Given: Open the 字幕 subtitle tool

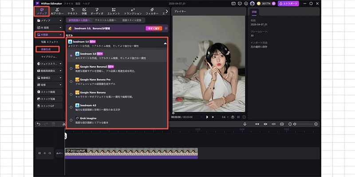Looking at the screenshot, I should (x=84, y=12).
